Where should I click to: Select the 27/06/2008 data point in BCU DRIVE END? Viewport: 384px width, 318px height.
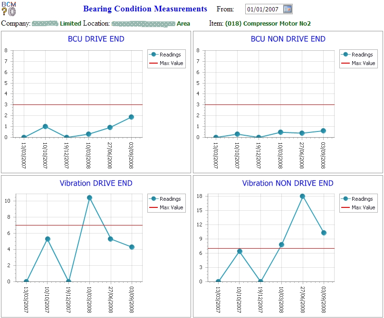point(110,128)
